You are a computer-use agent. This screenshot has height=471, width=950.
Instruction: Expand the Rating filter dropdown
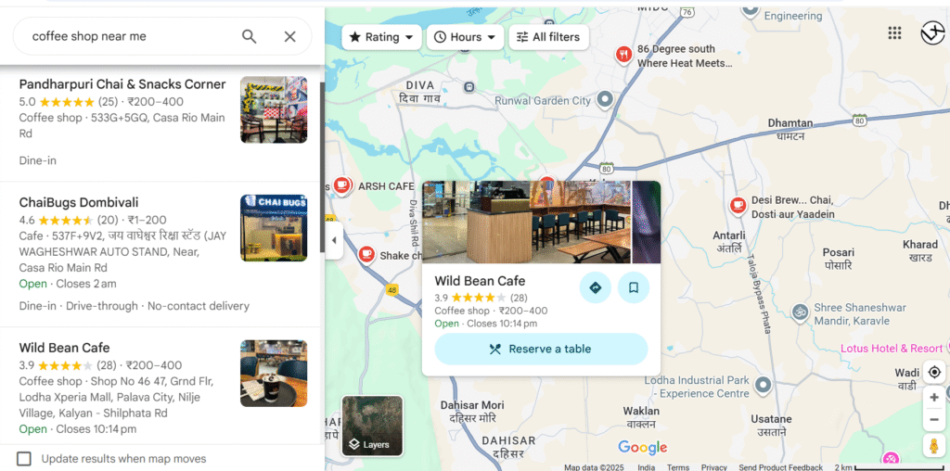click(381, 37)
